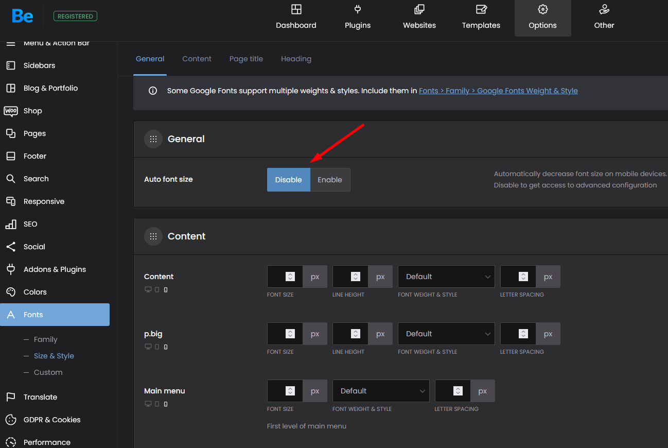Image resolution: width=668 pixels, height=448 pixels.
Task: Click p.big letter spacing stepper arrows
Action: 523,334
